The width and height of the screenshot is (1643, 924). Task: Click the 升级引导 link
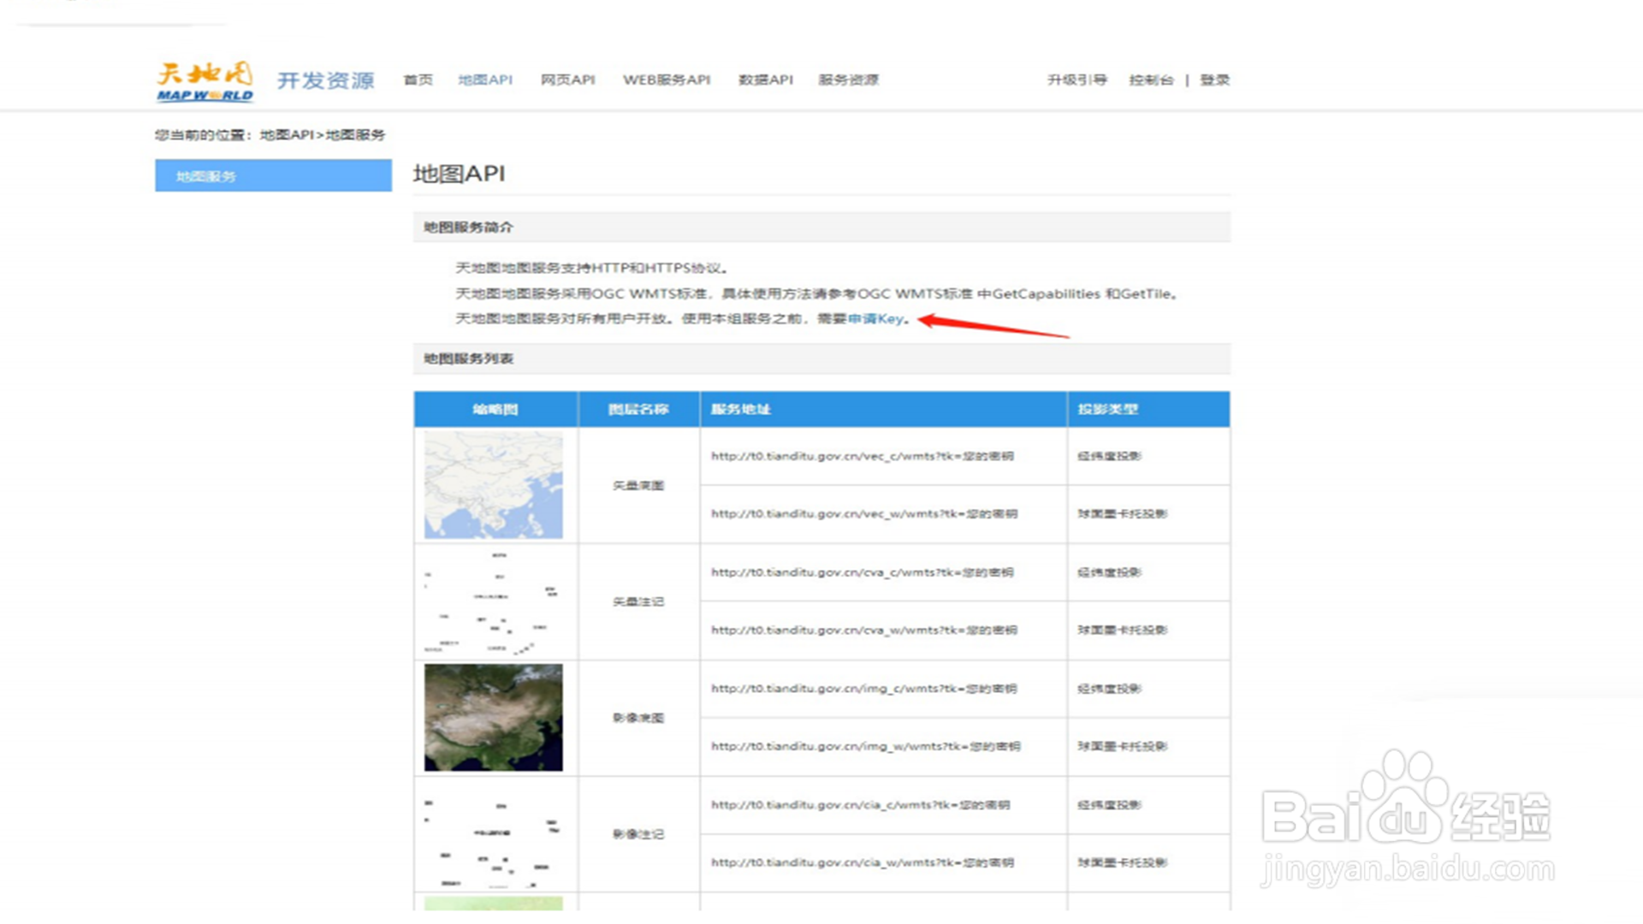1077,80
